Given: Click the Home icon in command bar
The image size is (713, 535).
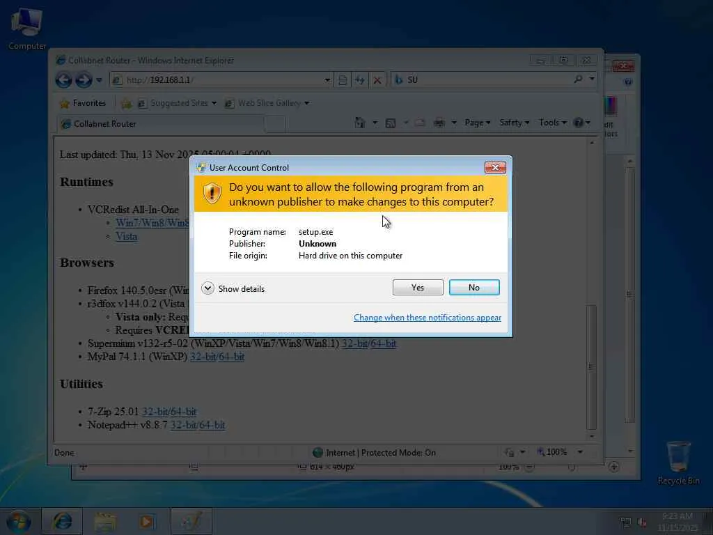Looking at the screenshot, I should point(360,123).
